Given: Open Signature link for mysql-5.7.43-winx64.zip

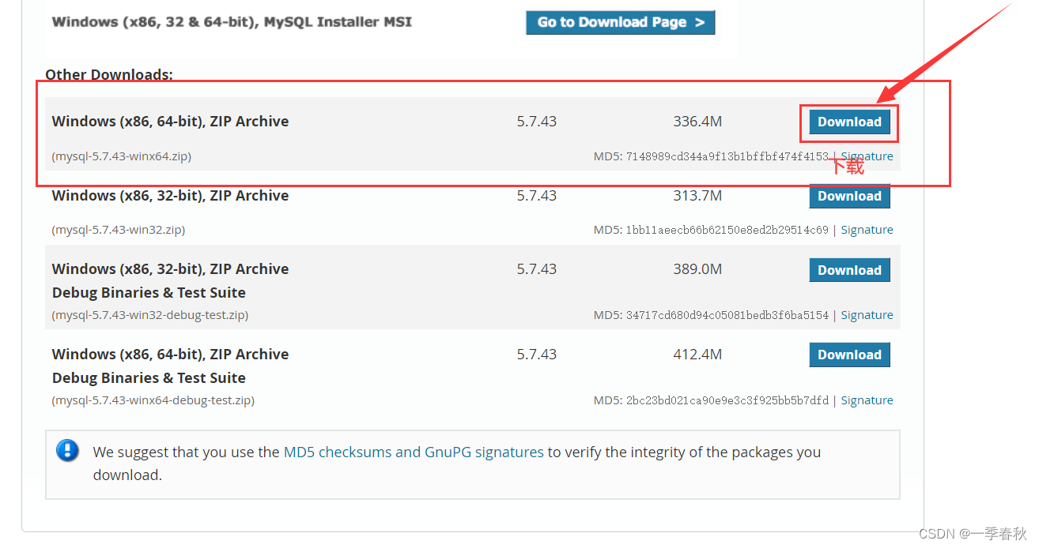Looking at the screenshot, I should [867, 156].
